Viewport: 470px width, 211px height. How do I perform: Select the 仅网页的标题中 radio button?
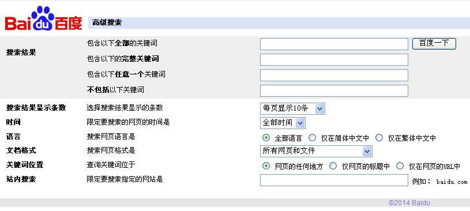tap(333, 165)
